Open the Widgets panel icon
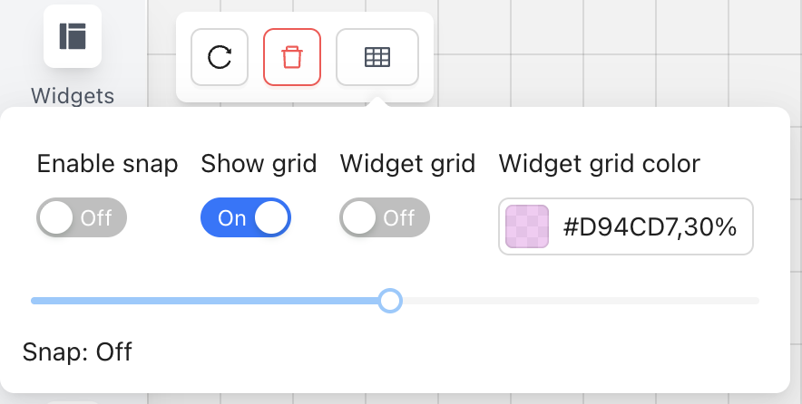 (72, 36)
